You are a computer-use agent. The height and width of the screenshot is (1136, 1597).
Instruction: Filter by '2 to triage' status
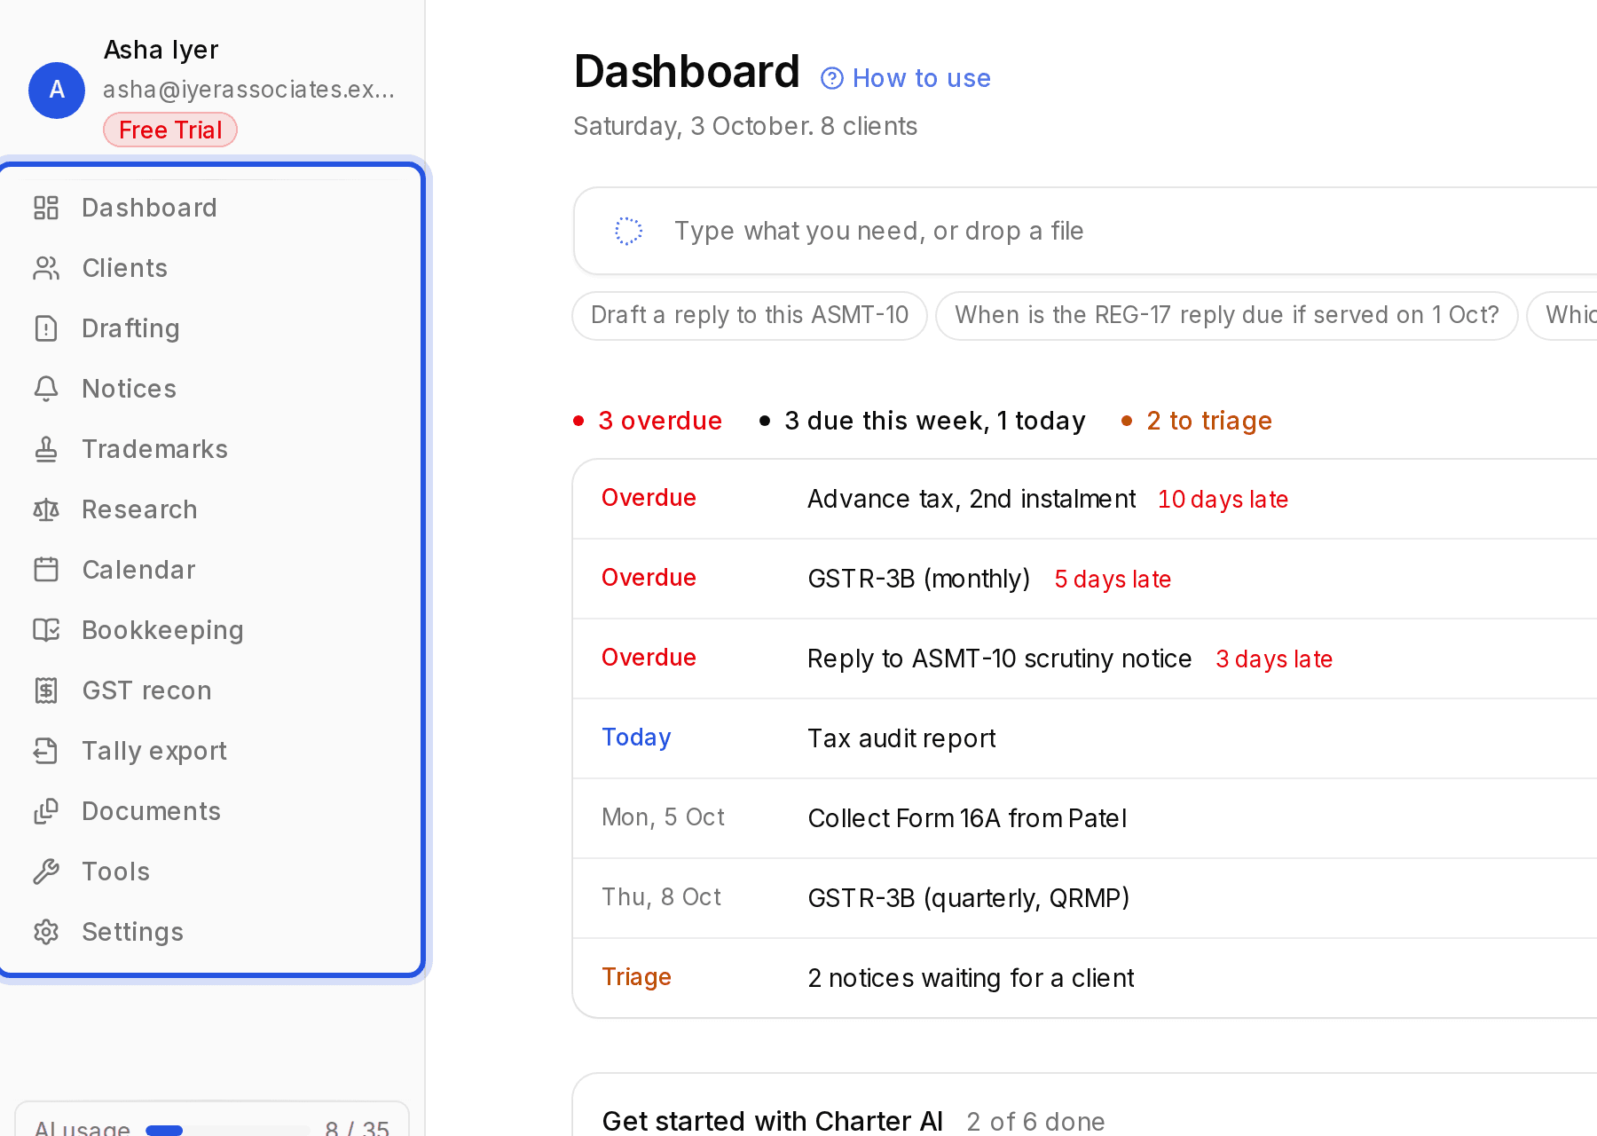point(1196,421)
